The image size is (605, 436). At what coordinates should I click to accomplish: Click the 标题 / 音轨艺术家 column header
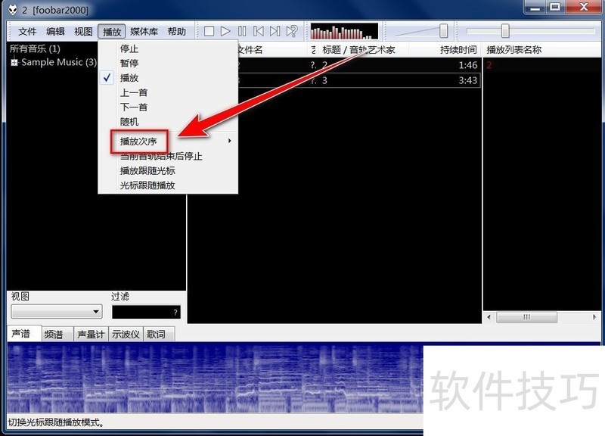click(363, 50)
